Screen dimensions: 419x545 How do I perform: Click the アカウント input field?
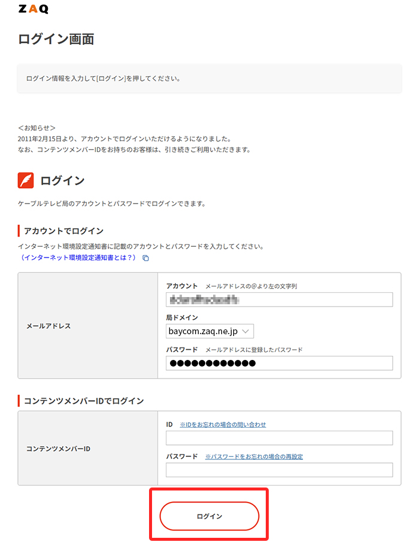[280, 299]
